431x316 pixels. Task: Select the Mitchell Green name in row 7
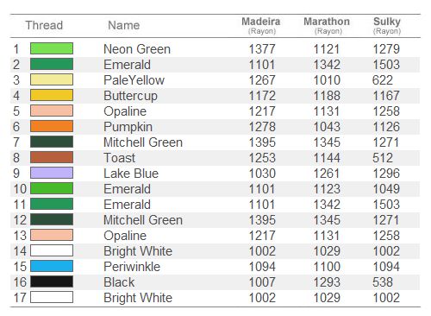(x=143, y=142)
